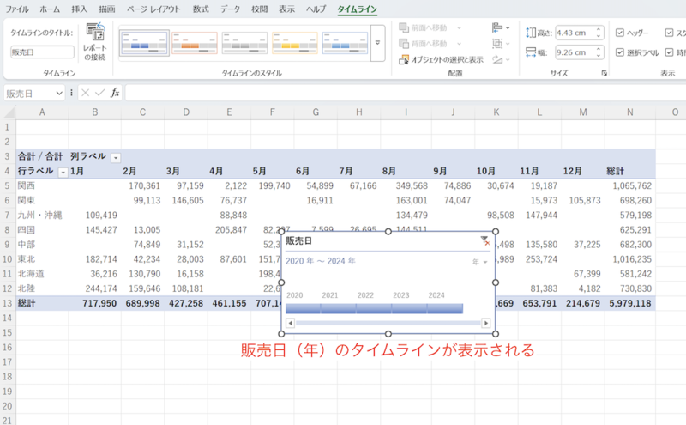686x425 pixels.
Task: Toggle the checkbox right of 選択ラベル
Action: tap(669, 52)
